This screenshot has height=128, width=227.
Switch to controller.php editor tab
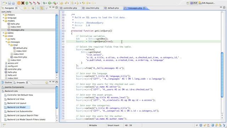70,8
